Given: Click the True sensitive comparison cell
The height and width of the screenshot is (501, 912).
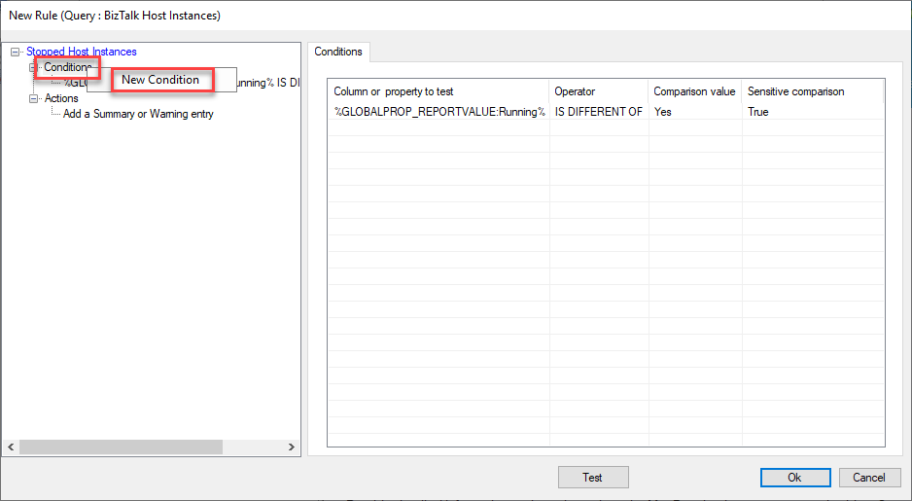Looking at the screenshot, I should (x=758, y=112).
